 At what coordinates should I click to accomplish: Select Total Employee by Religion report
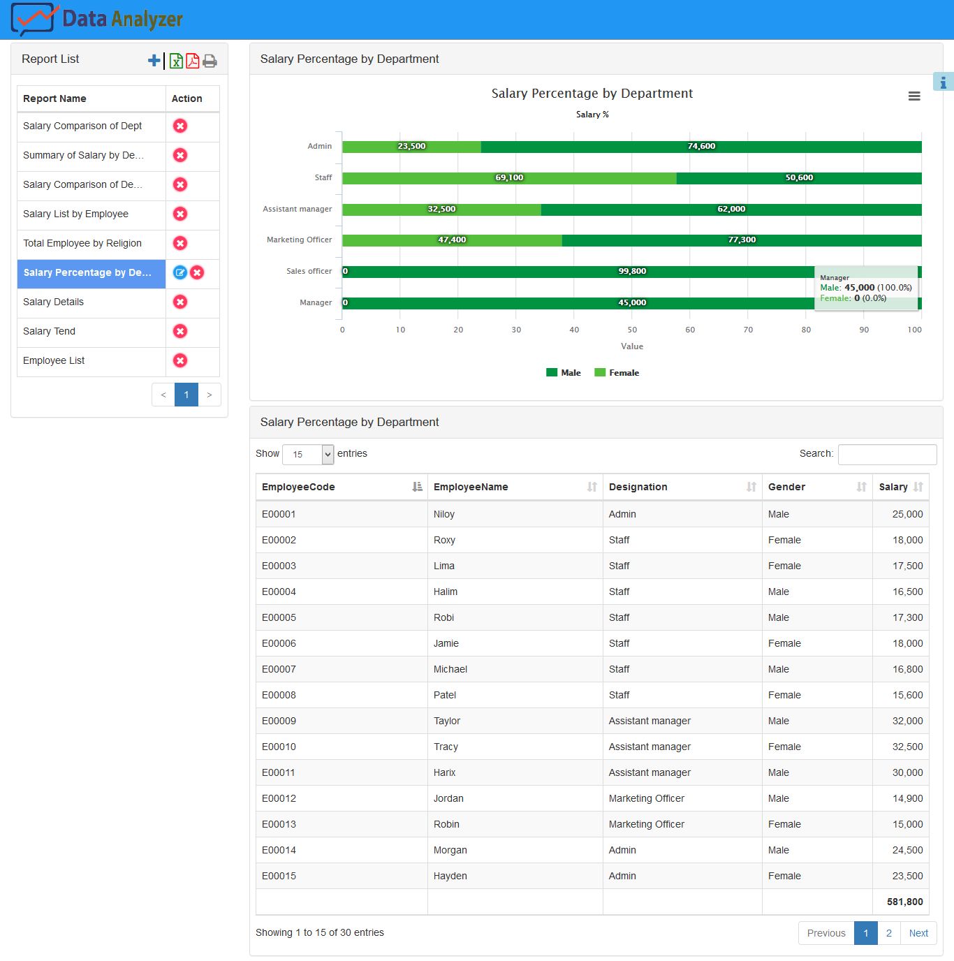(82, 243)
